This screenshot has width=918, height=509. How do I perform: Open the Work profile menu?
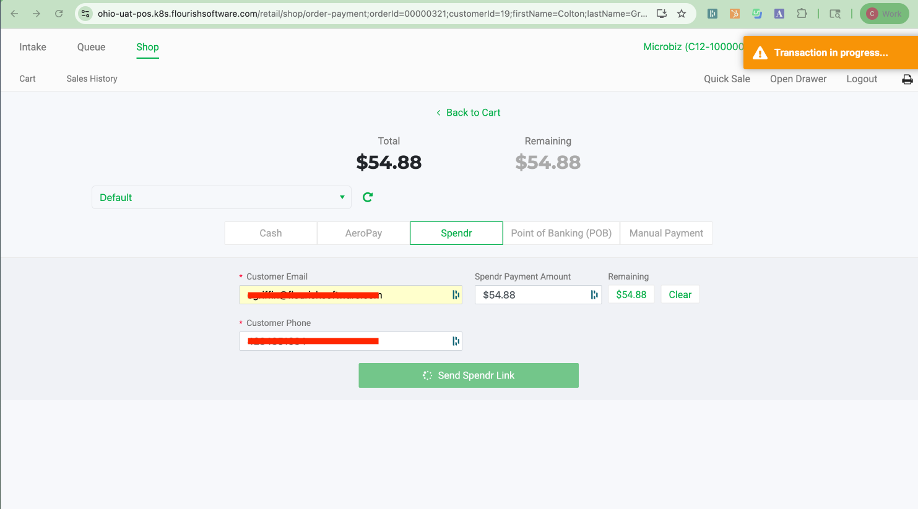point(884,14)
